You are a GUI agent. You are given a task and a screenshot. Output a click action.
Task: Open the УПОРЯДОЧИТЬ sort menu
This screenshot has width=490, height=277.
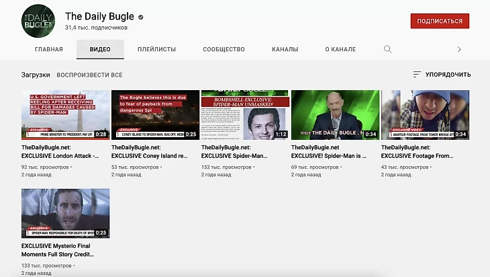[x=442, y=75]
